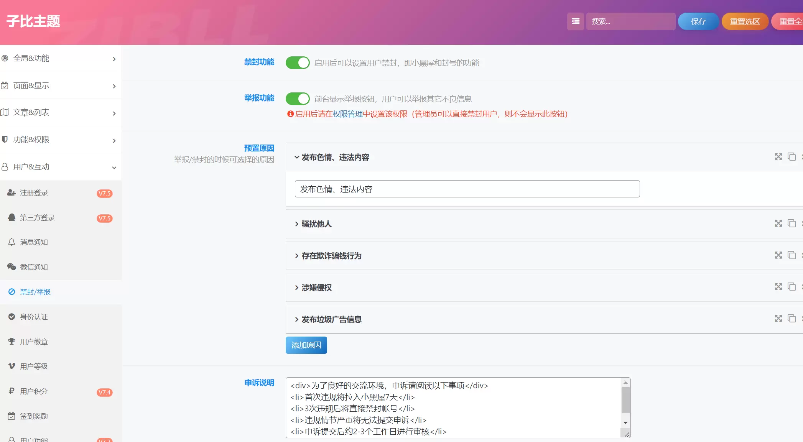Click duplicate icon on 骚扰他人 row
This screenshot has height=442, width=803.
pyautogui.click(x=791, y=223)
